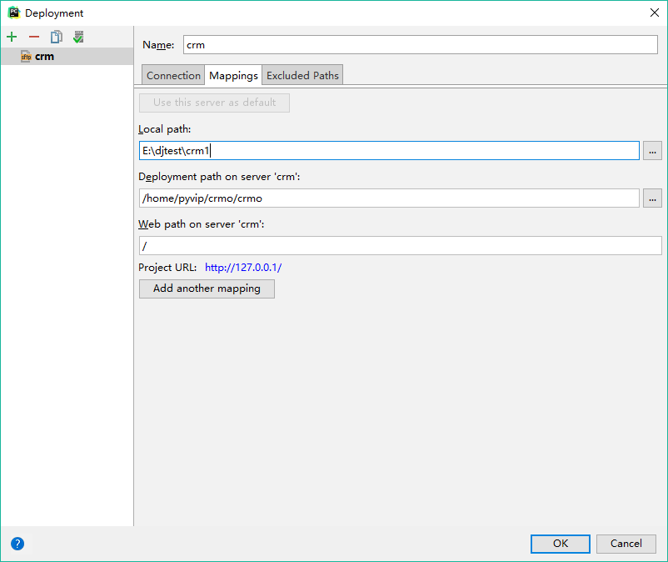Copy the selected server configuration
668x562 pixels.
coord(57,37)
